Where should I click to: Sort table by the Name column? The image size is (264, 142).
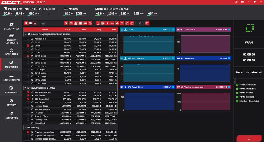pos(45,30)
